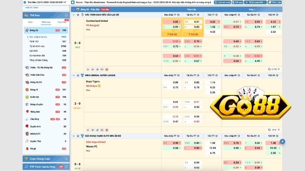
Task: Select Tỷ lệ 1X2 submenu item
Action: (34, 41)
